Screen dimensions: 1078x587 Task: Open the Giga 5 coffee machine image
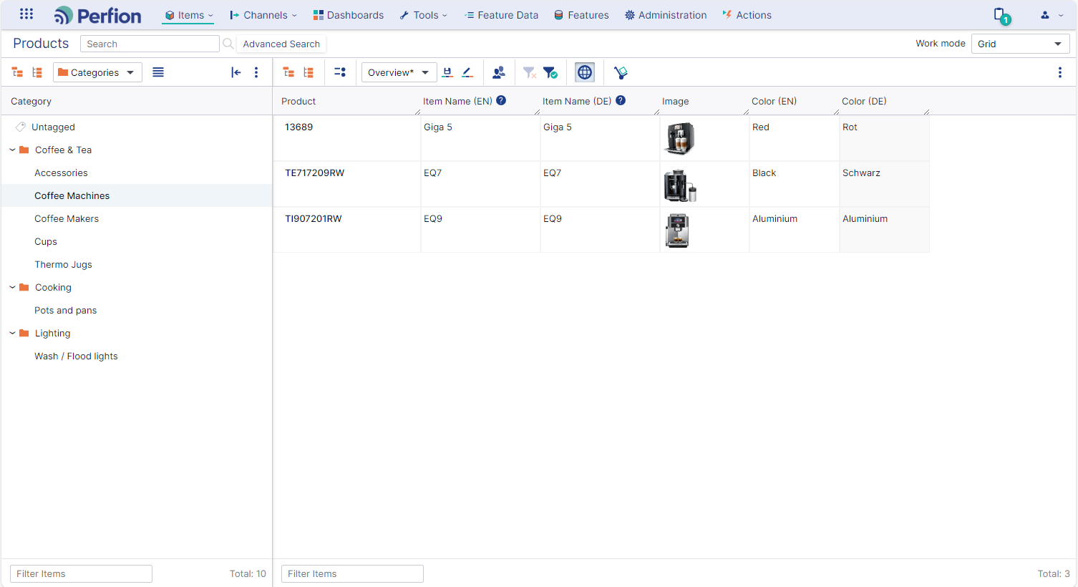(679, 138)
